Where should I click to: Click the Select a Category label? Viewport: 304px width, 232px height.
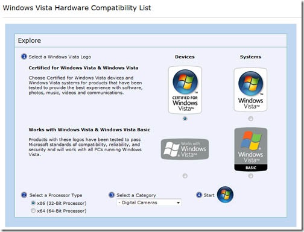pyautogui.click(x=136, y=195)
